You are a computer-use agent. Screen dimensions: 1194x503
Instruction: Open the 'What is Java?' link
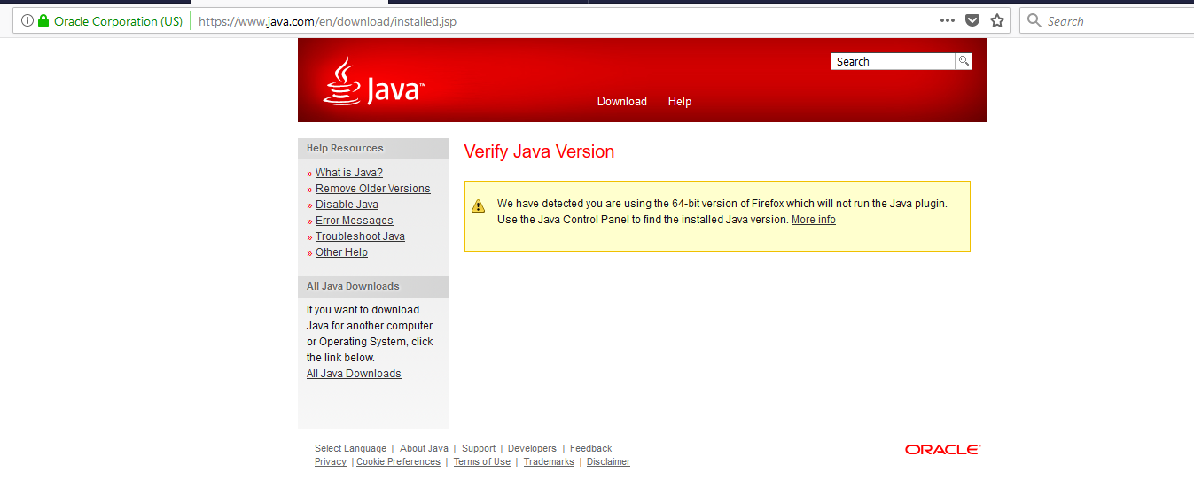point(349,173)
